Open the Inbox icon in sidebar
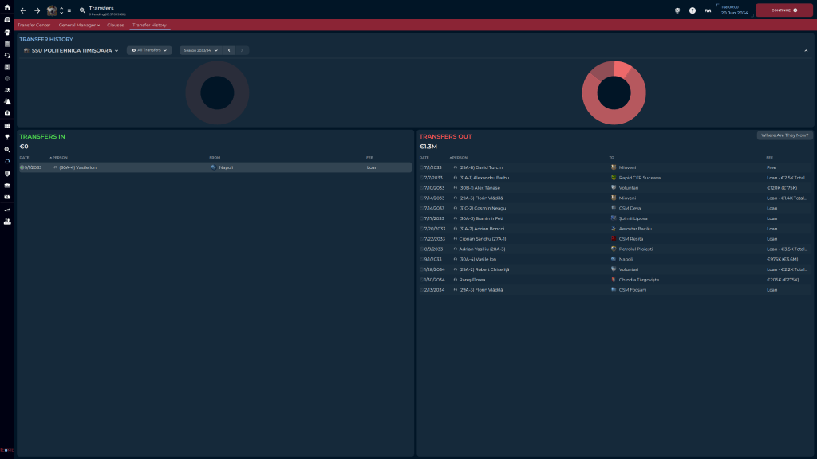 (x=7, y=20)
